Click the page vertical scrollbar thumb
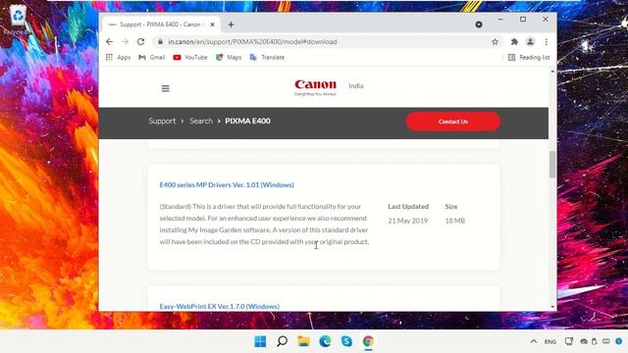 tap(552, 165)
